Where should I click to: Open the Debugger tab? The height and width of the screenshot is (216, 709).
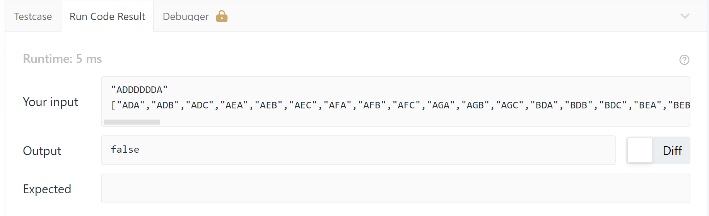coord(186,17)
